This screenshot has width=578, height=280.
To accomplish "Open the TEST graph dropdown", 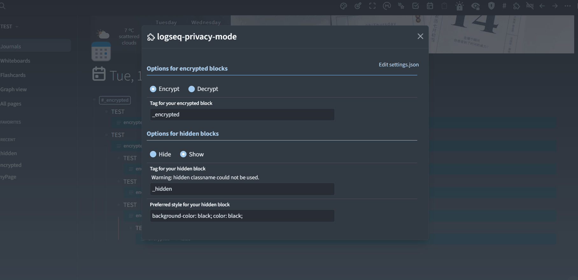I will point(9,26).
